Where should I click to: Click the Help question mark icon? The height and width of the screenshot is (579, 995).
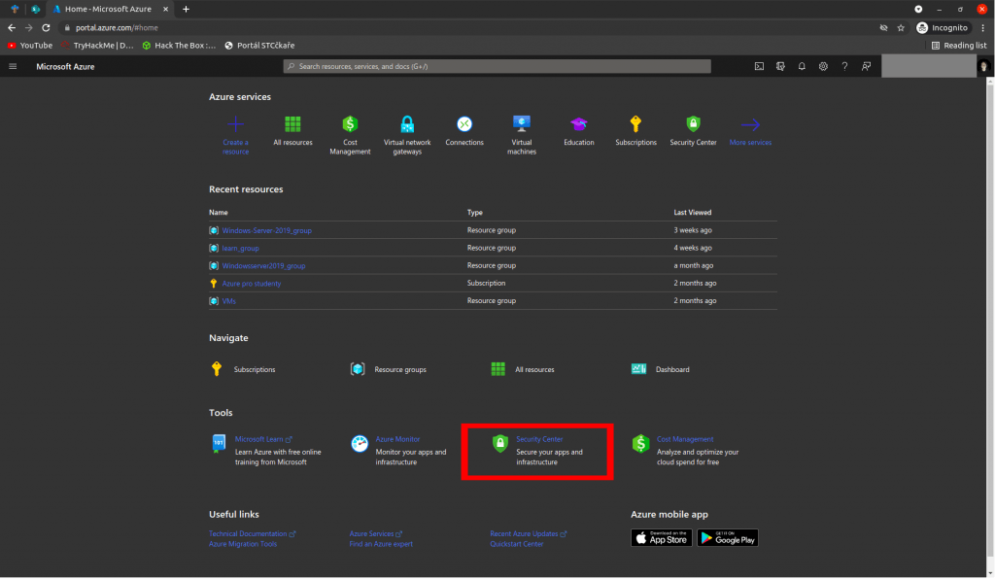point(844,66)
